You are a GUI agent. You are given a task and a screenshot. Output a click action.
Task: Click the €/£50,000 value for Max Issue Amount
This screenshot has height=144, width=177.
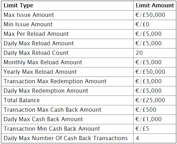click(x=150, y=15)
